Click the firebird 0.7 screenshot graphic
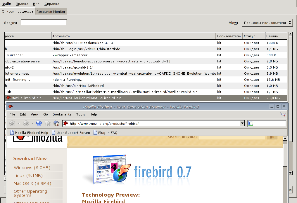 coord(112,169)
